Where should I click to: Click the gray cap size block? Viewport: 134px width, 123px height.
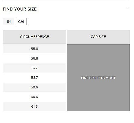(98, 78)
